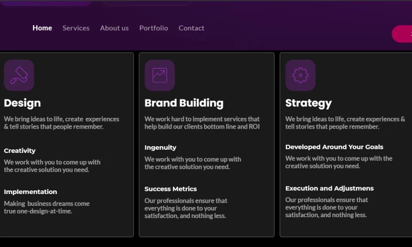Viewport: 412px width, 247px height.
Task: Select the Implementation subheading
Action: tap(30, 192)
